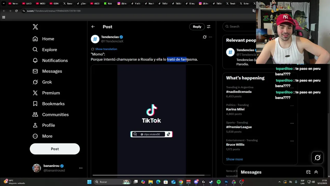This screenshot has width=330, height=186.
Task: Switch to the Banan X tab
Action: click(x=68, y=4)
